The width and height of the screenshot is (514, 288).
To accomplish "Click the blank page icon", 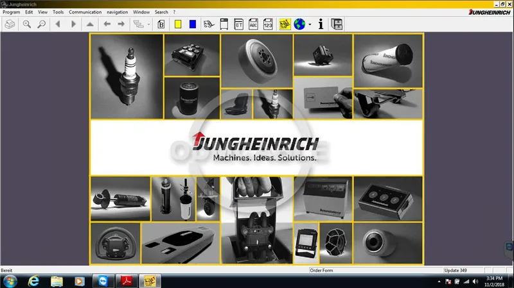I will tap(224, 24).
